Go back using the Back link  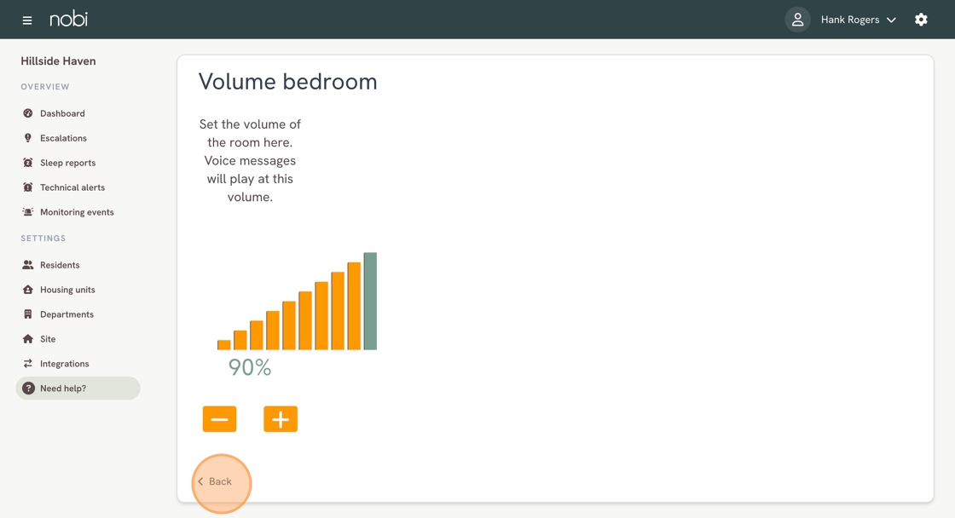(x=214, y=481)
